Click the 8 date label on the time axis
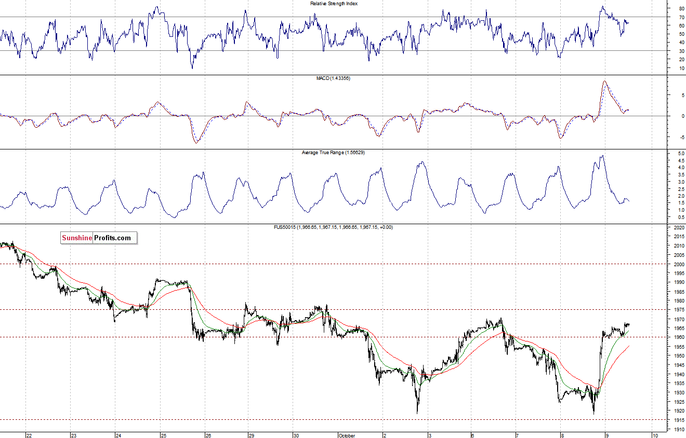The width and height of the screenshot is (686, 438). click(562, 436)
